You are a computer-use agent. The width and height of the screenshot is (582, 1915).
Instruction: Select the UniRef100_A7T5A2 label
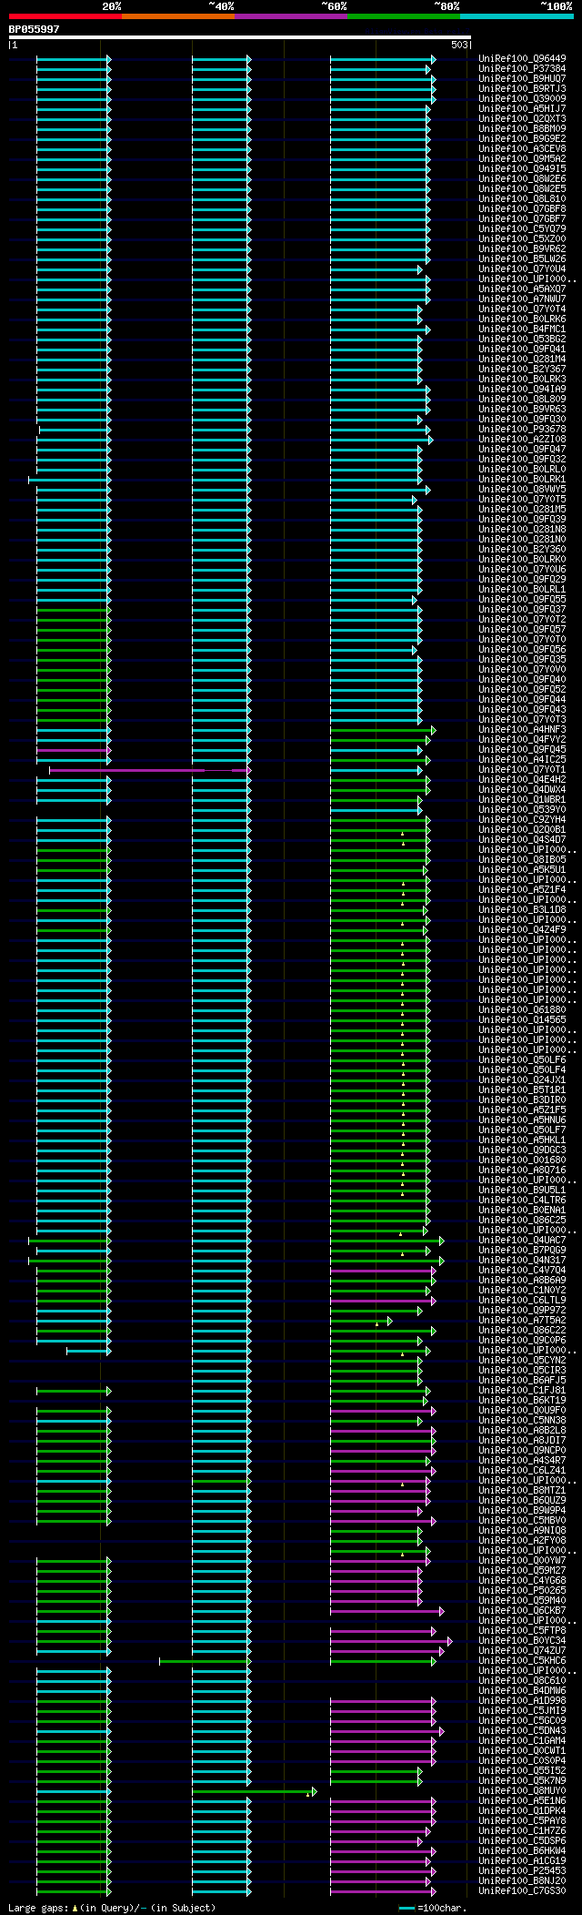pyautogui.click(x=522, y=1321)
